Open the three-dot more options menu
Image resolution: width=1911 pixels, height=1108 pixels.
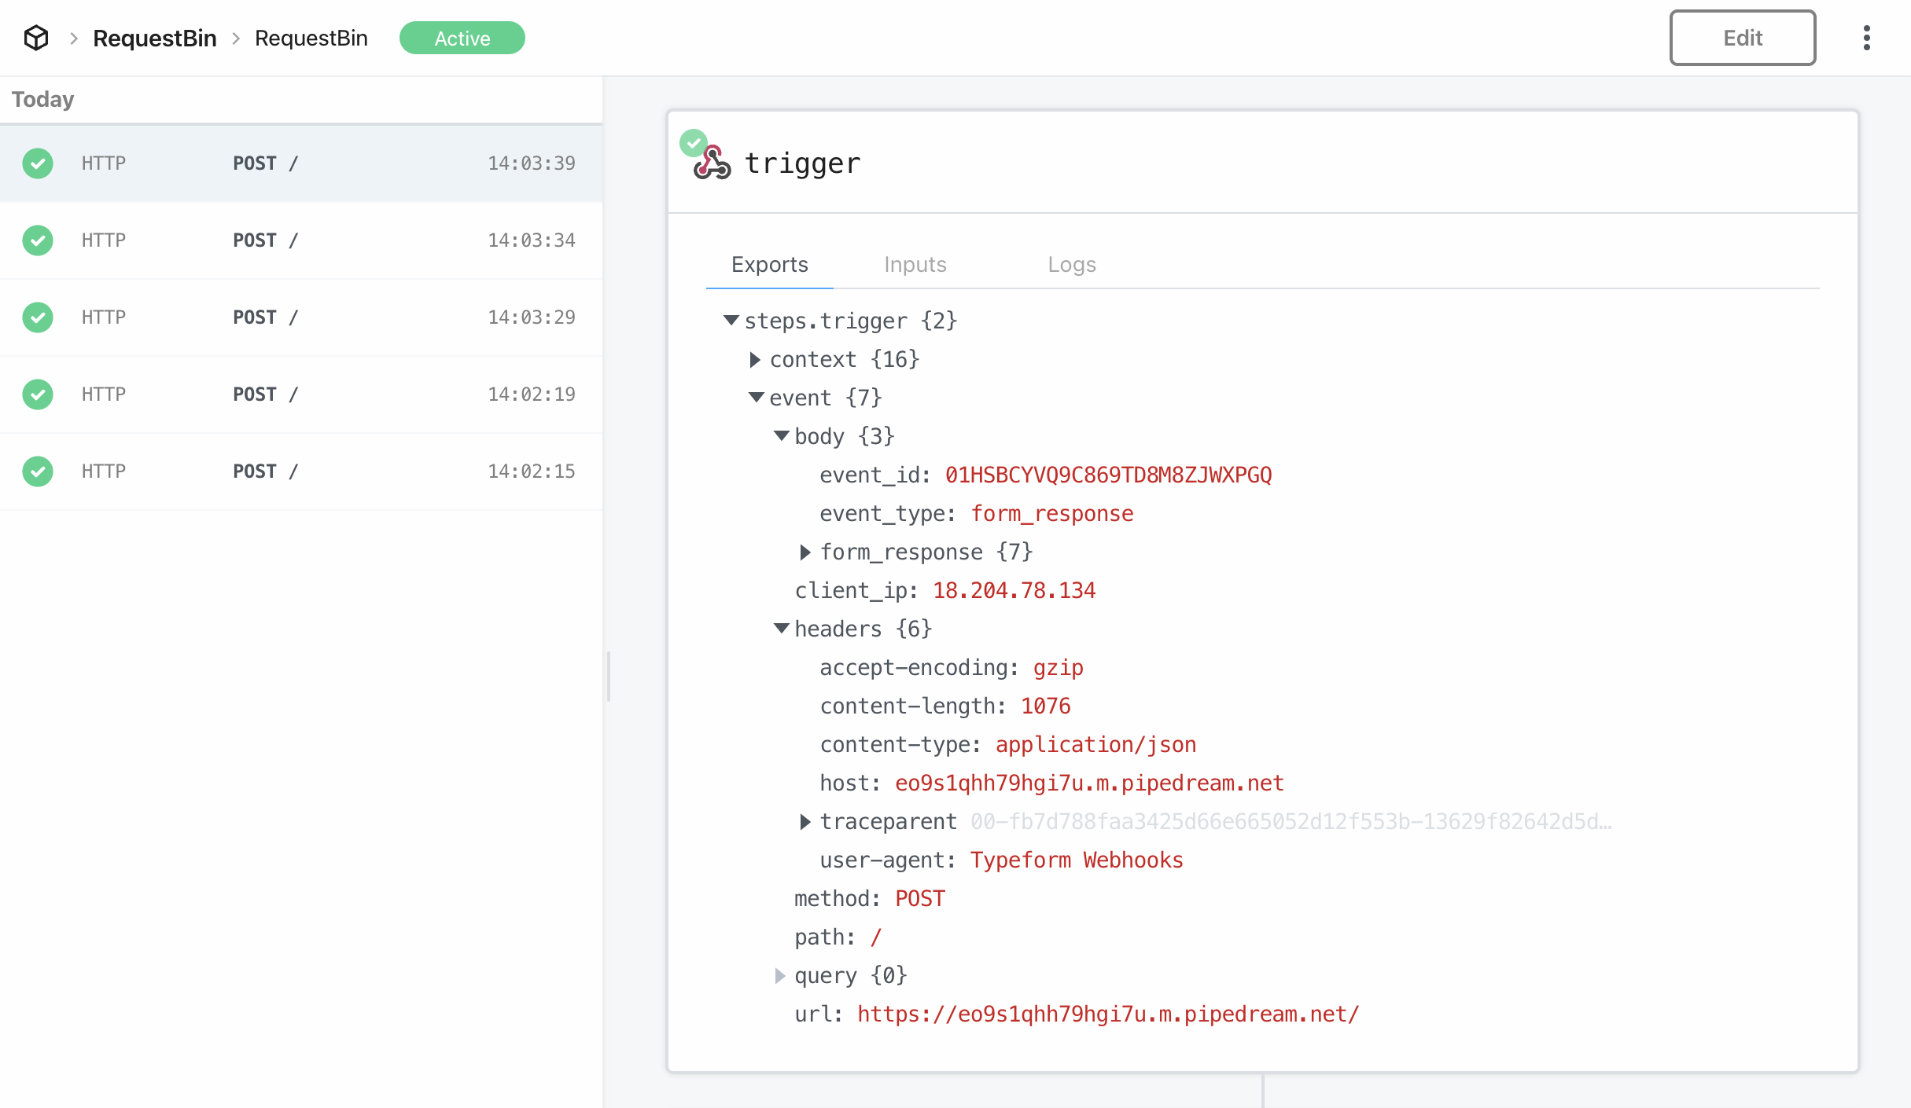click(x=1866, y=38)
